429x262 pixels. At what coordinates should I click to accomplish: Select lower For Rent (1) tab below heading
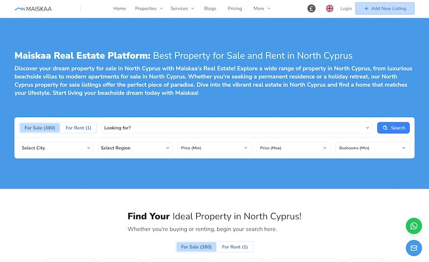point(235,247)
